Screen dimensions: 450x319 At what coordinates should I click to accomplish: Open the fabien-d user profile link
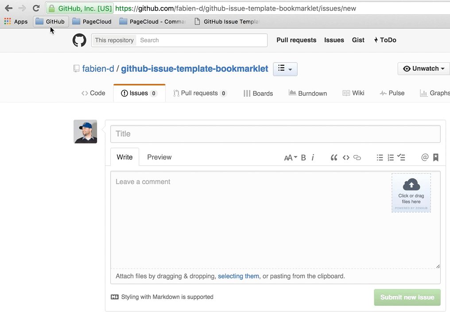[98, 69]
